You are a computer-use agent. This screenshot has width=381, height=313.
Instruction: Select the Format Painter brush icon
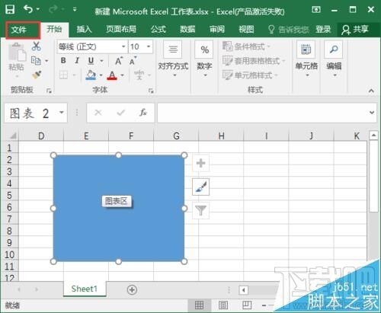(x=37, y=75)
